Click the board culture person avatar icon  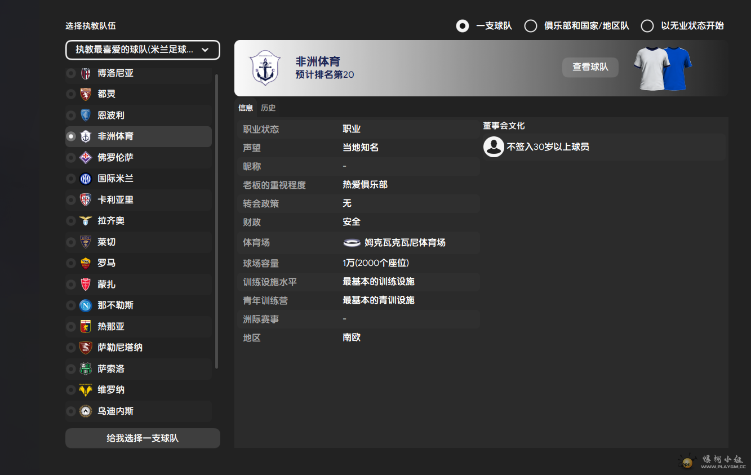point(494,147)
